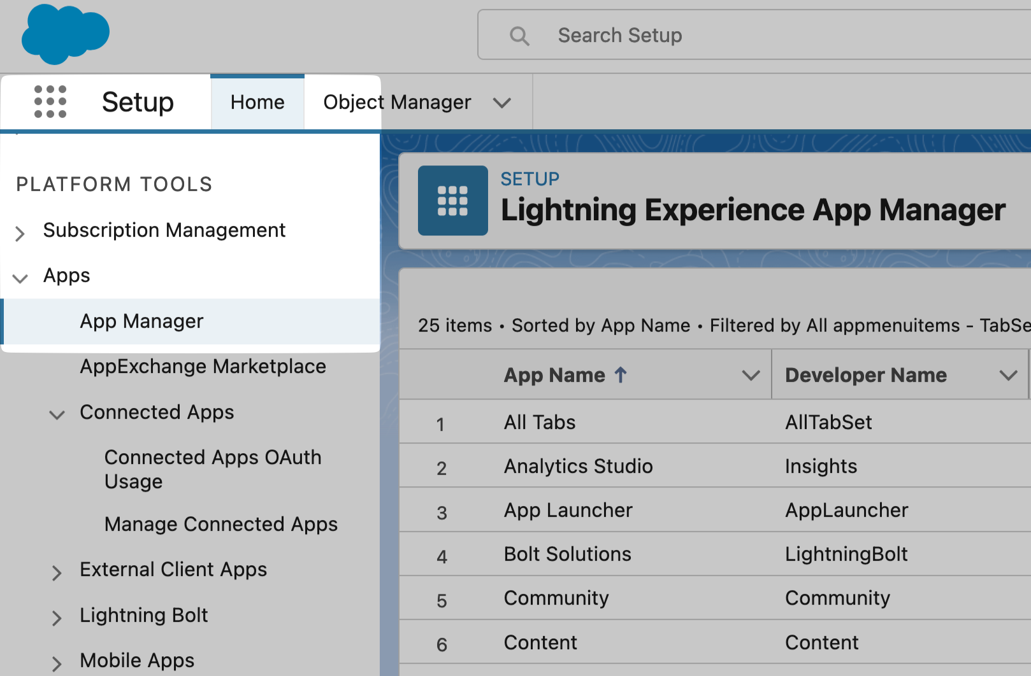
Task: Open AppExchange Marketplace link
Action: (x=203, y=367)
